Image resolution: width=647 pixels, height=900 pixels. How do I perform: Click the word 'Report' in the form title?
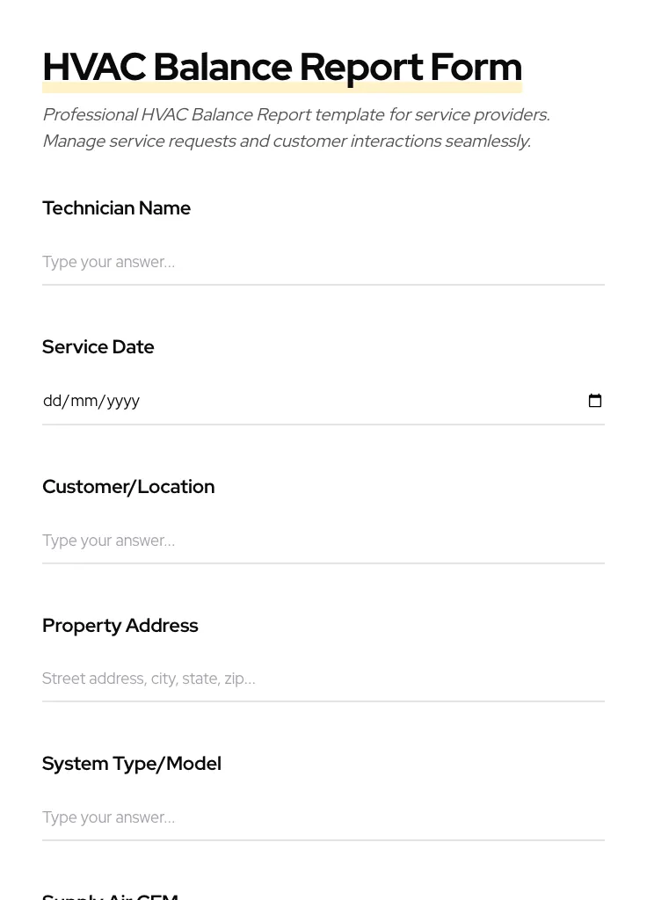pos(360,68)
